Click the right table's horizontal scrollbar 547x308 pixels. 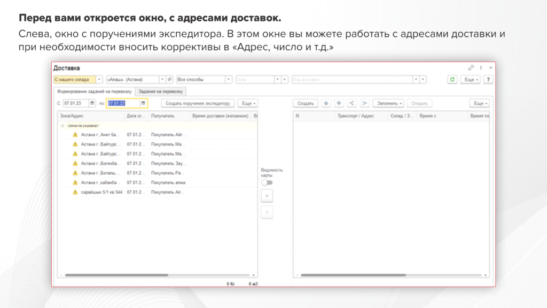point(354,275)
